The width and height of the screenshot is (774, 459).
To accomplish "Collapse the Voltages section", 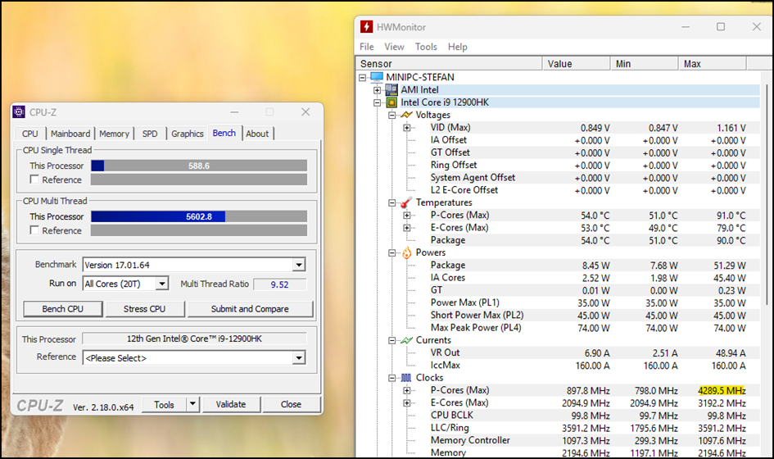I will pyautogui.click(x=392, y=115).
